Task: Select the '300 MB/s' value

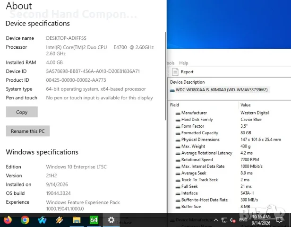Action: [249, 200]
